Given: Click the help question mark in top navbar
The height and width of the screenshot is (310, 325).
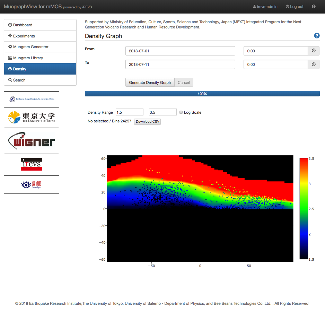Looking at the screenshot, I should coord(314,7).
